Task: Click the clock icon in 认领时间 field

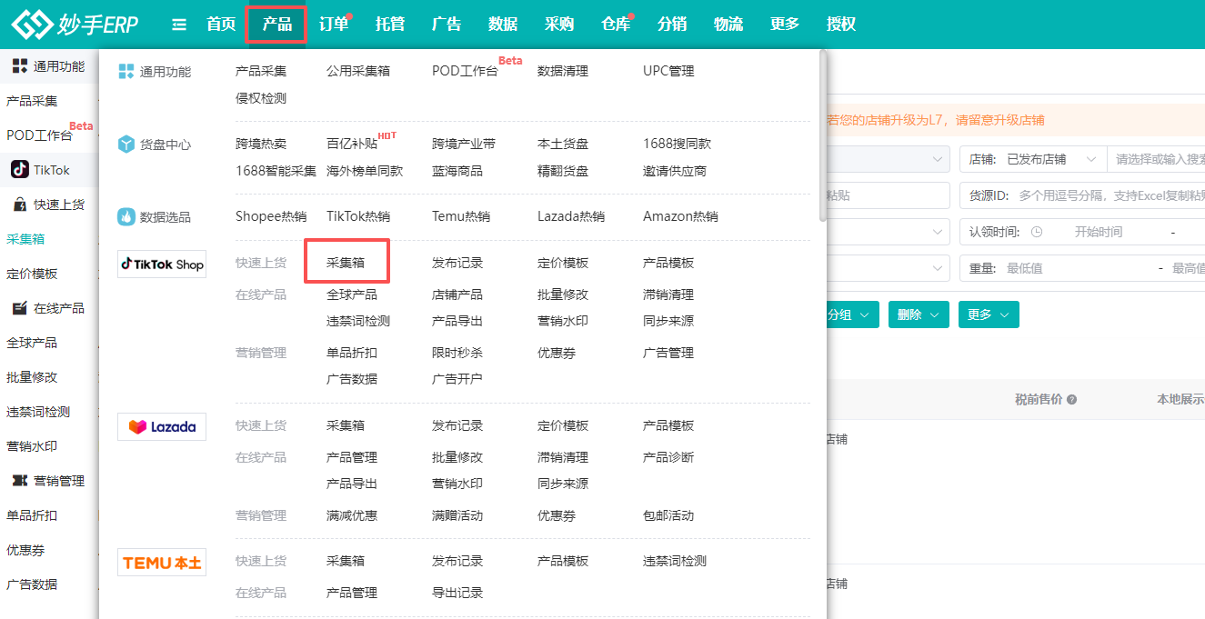Action: tap(1037, 233)
